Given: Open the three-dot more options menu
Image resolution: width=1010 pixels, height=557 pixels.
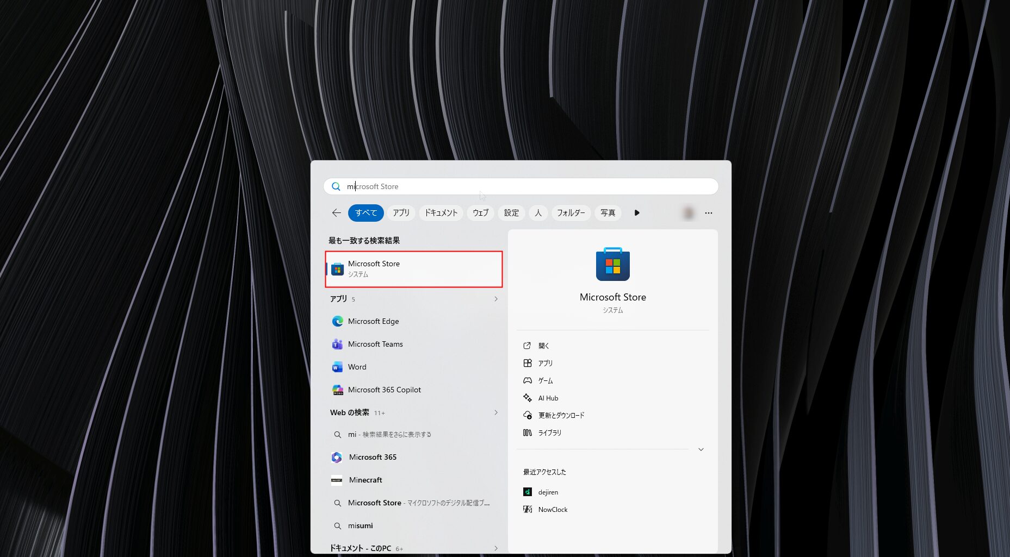Looking at the screenshot, I should [x=708, y=213].
